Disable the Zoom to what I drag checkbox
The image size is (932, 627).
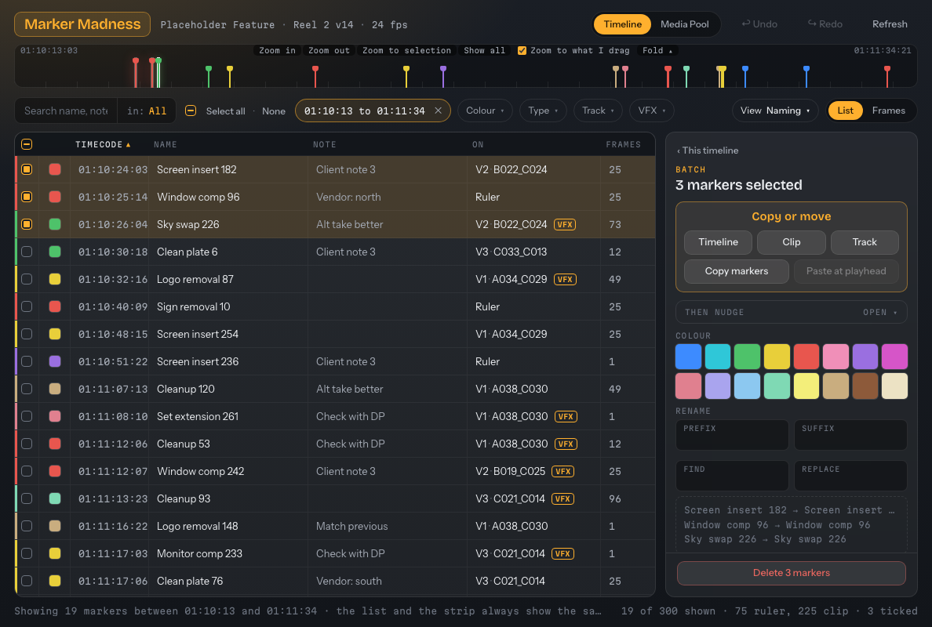point(522,50)
